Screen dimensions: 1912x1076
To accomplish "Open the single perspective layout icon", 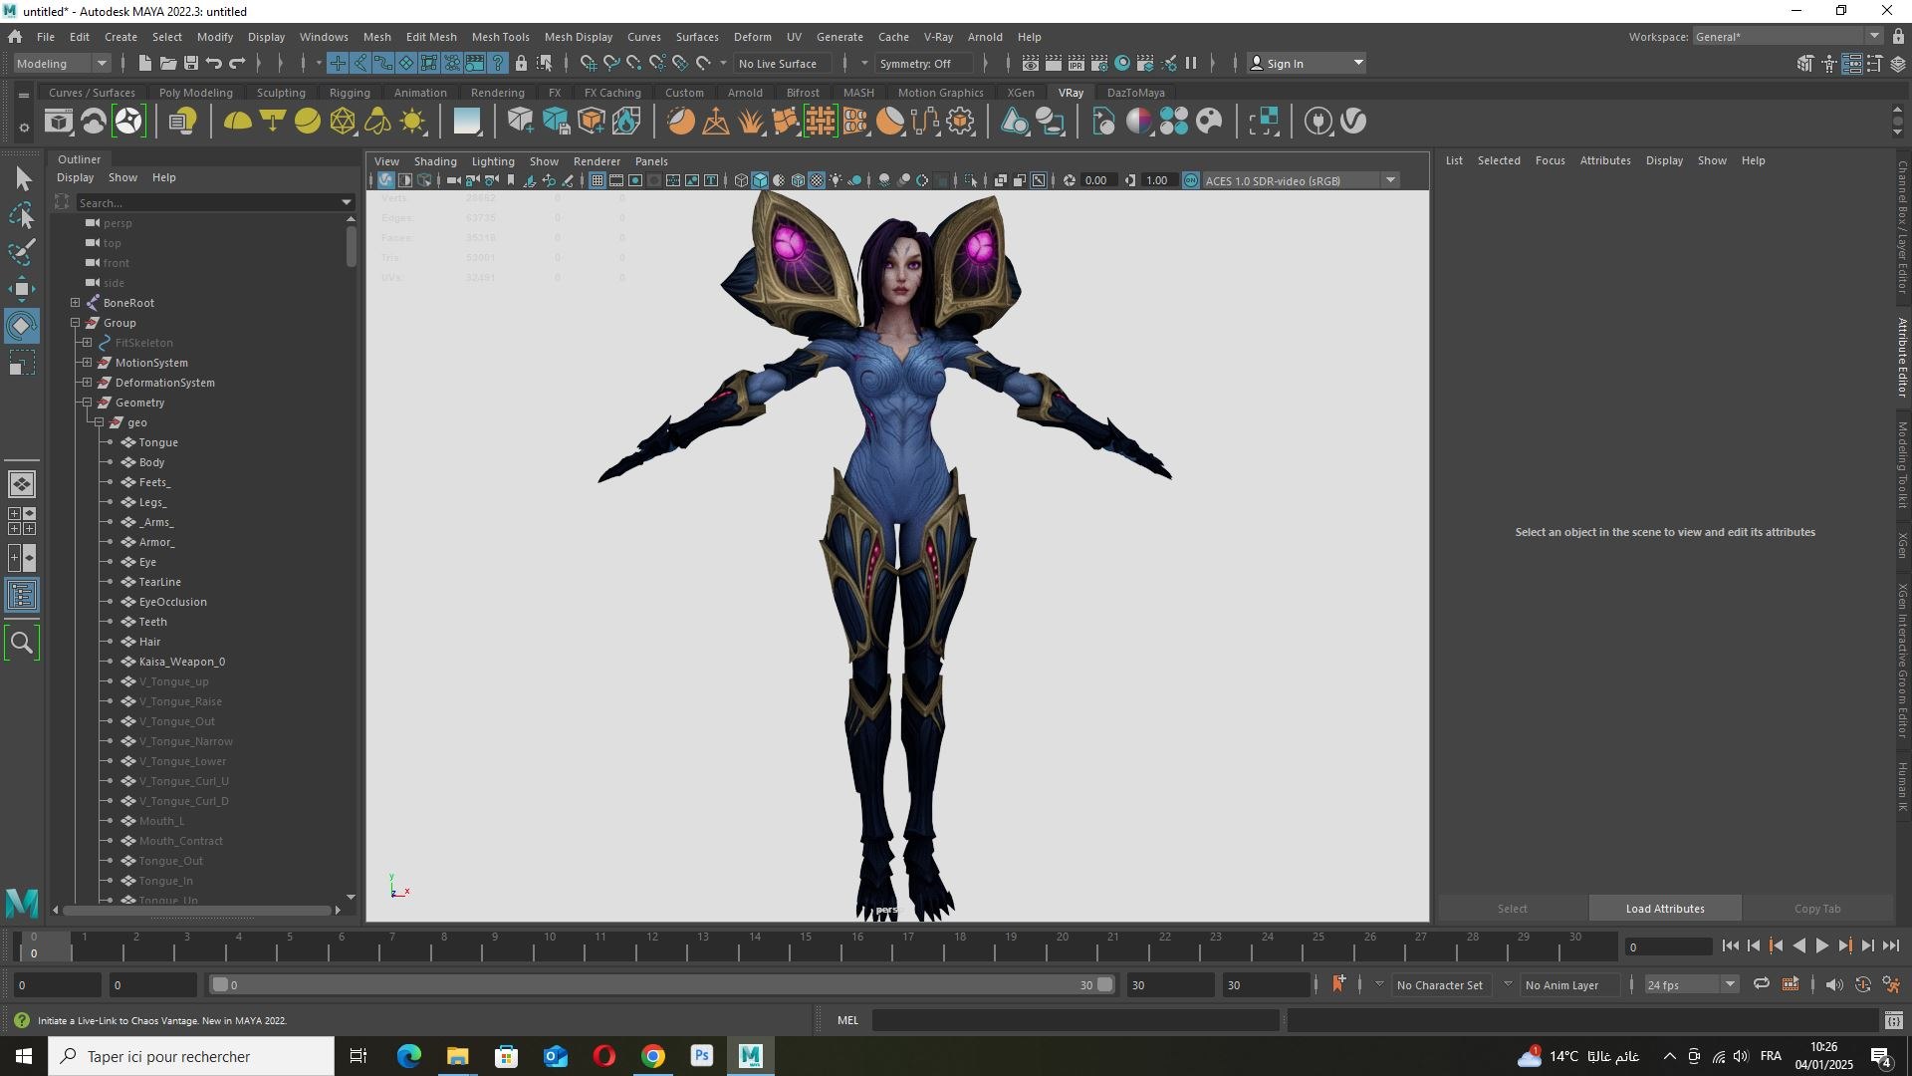I will (22, 484).
